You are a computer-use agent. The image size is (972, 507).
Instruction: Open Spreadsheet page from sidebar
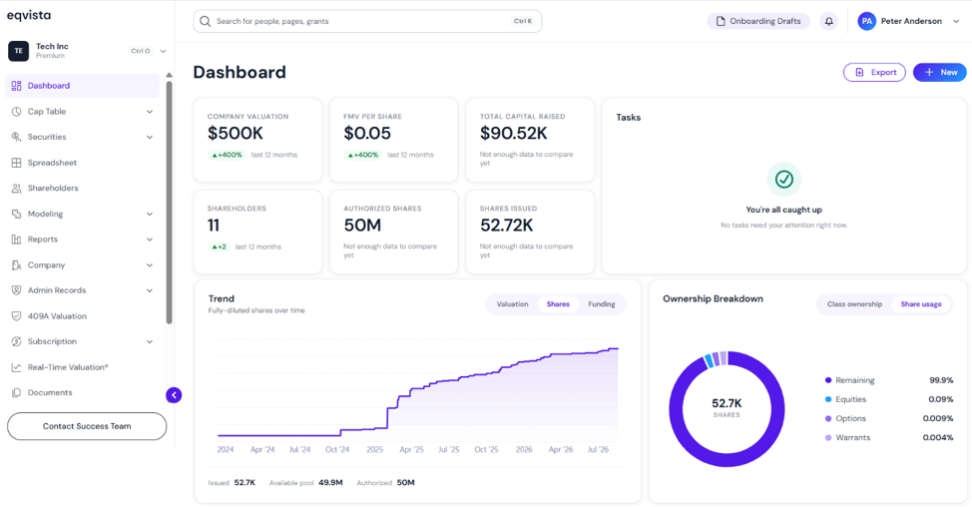point(82,163)
